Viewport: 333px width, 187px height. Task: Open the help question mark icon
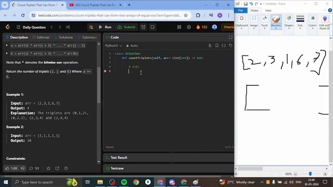point(66,168)
